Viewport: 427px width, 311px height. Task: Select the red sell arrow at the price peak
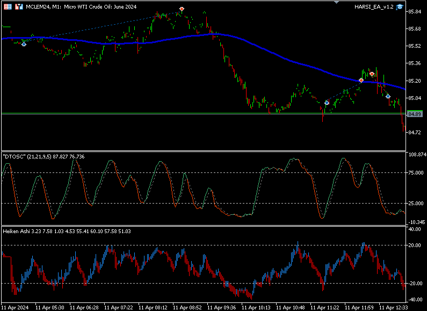(x=182, y=9)
